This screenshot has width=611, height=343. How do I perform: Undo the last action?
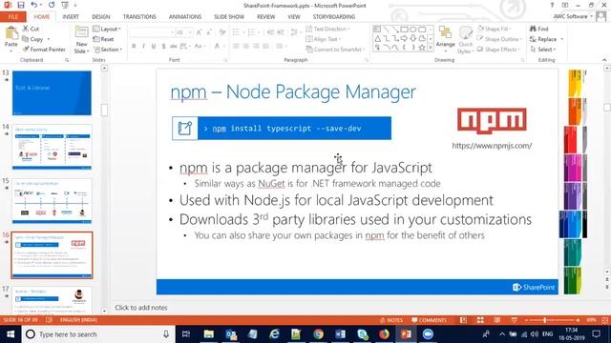coord(34,5)
